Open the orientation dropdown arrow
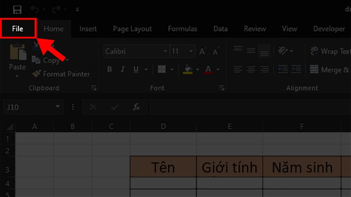This screenshot has width=351, height=197. point(291,51)
